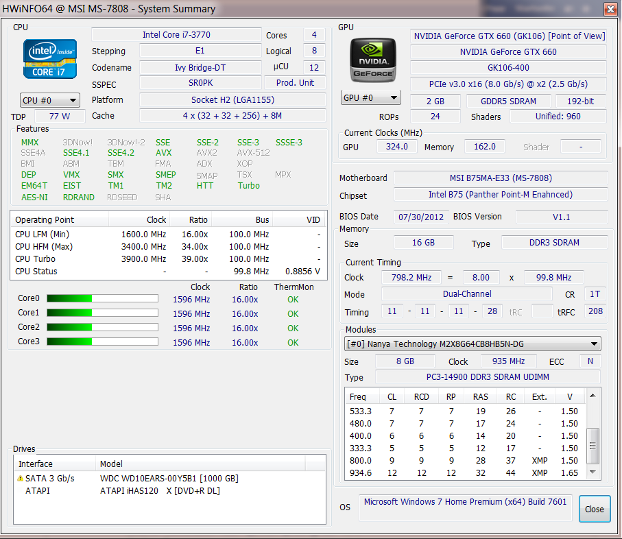Click the drives Model column header
Viewport: 622px width, 539px height.
200,464
